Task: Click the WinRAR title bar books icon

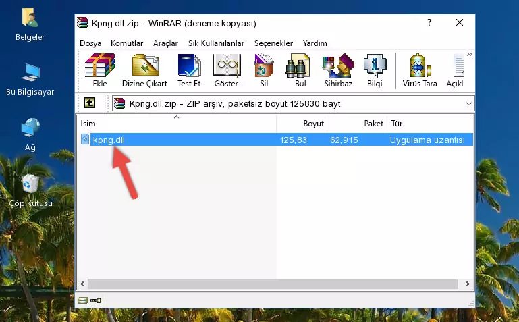Action: [82, 22]
